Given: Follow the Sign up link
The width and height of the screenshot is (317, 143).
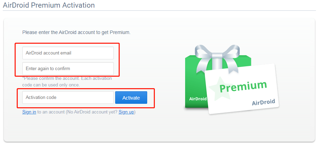Looking at the screenshot, I should coord(126,112).
